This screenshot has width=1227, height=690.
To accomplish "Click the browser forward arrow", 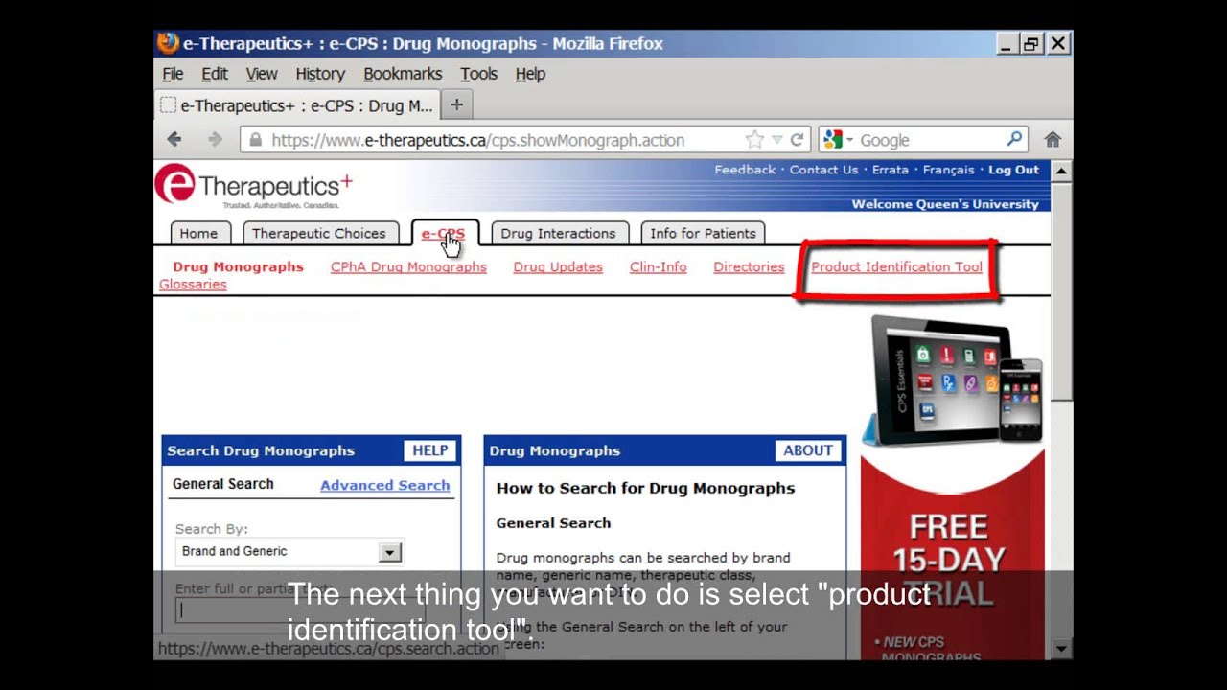I will 215,140.
